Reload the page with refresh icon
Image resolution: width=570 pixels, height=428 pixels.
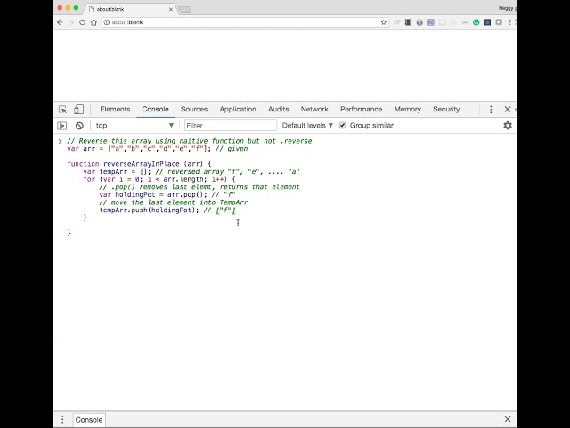83,22
